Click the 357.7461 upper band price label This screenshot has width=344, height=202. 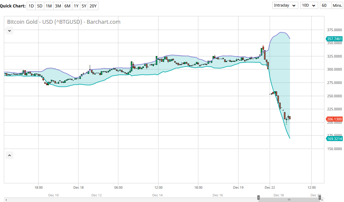[x=334, y=39]
